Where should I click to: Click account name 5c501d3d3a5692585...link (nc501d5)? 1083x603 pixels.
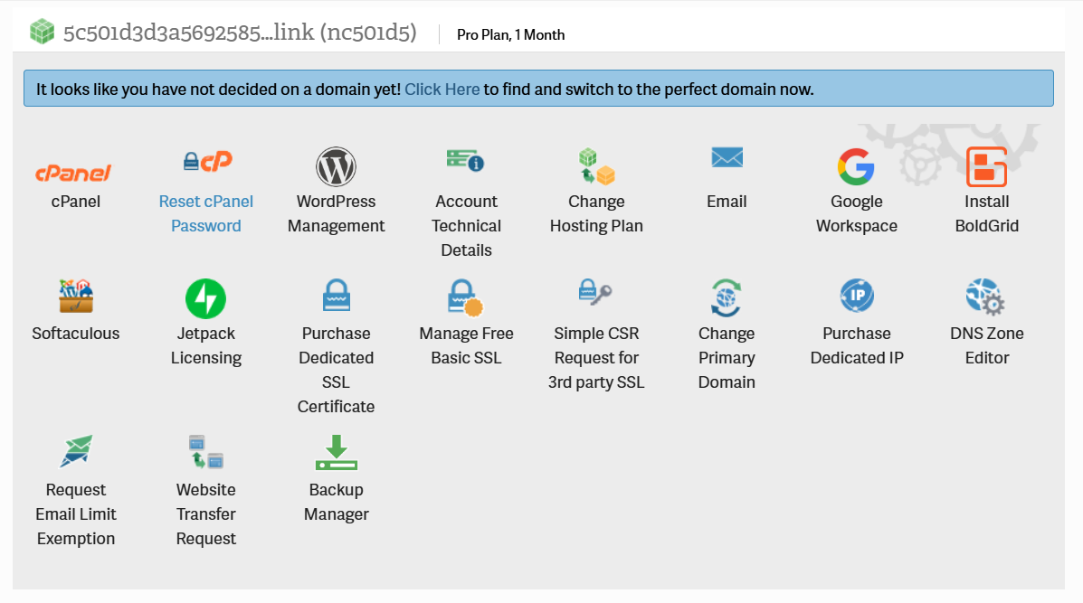240,33
